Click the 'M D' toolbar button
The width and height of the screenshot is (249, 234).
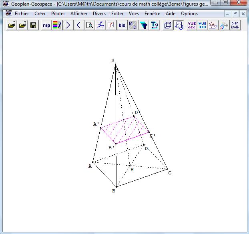click(133, 25)
